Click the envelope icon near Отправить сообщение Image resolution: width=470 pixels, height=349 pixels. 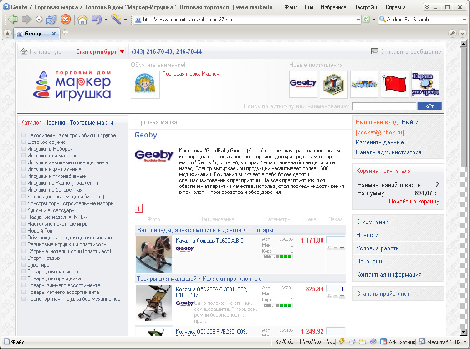click(375, 51)
